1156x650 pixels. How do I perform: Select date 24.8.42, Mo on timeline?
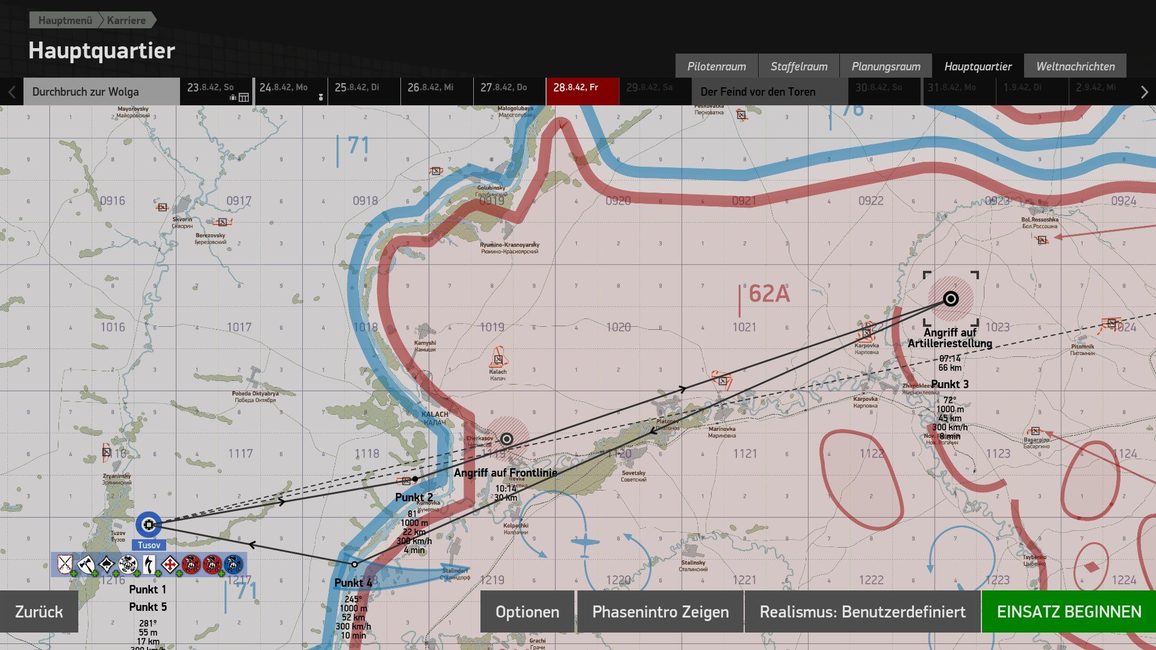coord(291,91)
